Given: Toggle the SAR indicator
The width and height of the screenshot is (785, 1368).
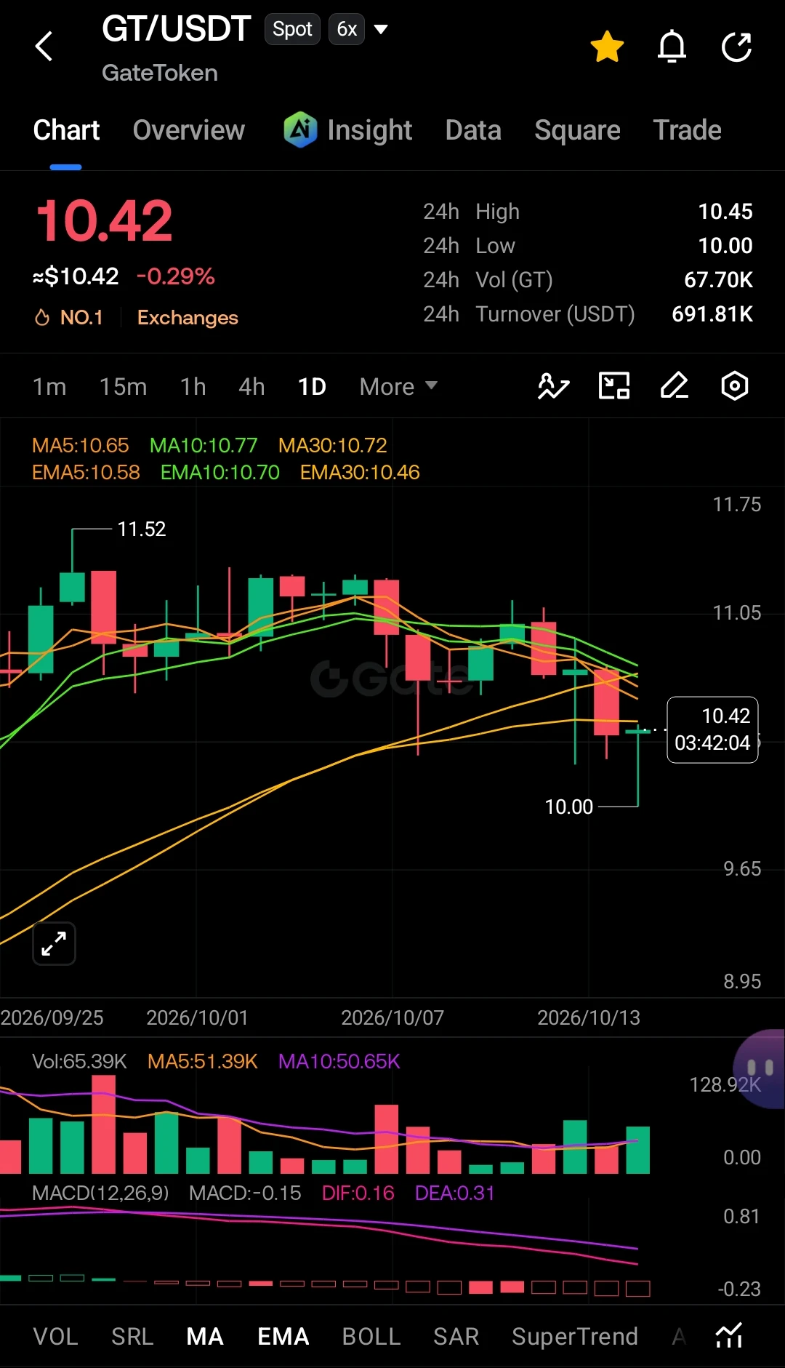Looking at the screenshot, I should (x=456, y=1337).
